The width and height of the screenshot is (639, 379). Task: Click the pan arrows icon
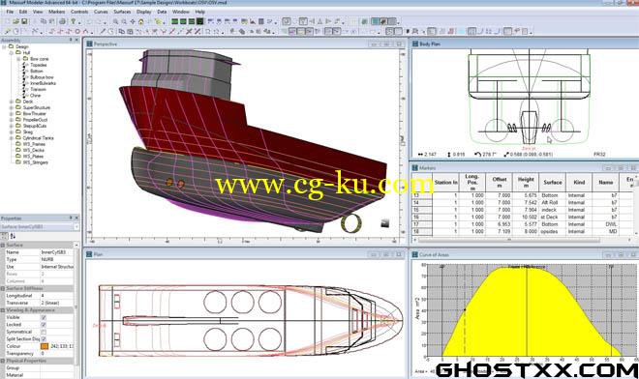pyautogui.click(x=133, y=21)
